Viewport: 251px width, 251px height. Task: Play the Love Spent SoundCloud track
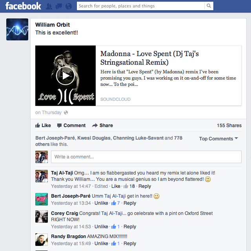click(65, 76)
